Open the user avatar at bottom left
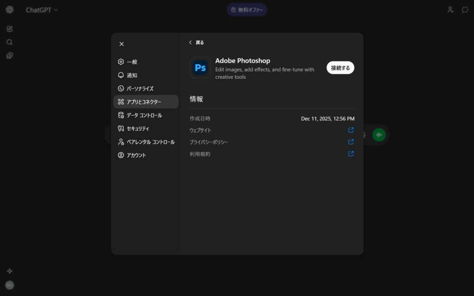 click(10, 285)
